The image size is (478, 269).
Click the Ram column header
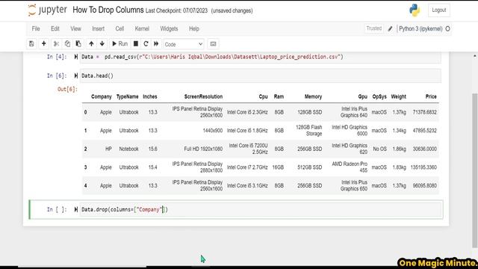tap(279, 96)
